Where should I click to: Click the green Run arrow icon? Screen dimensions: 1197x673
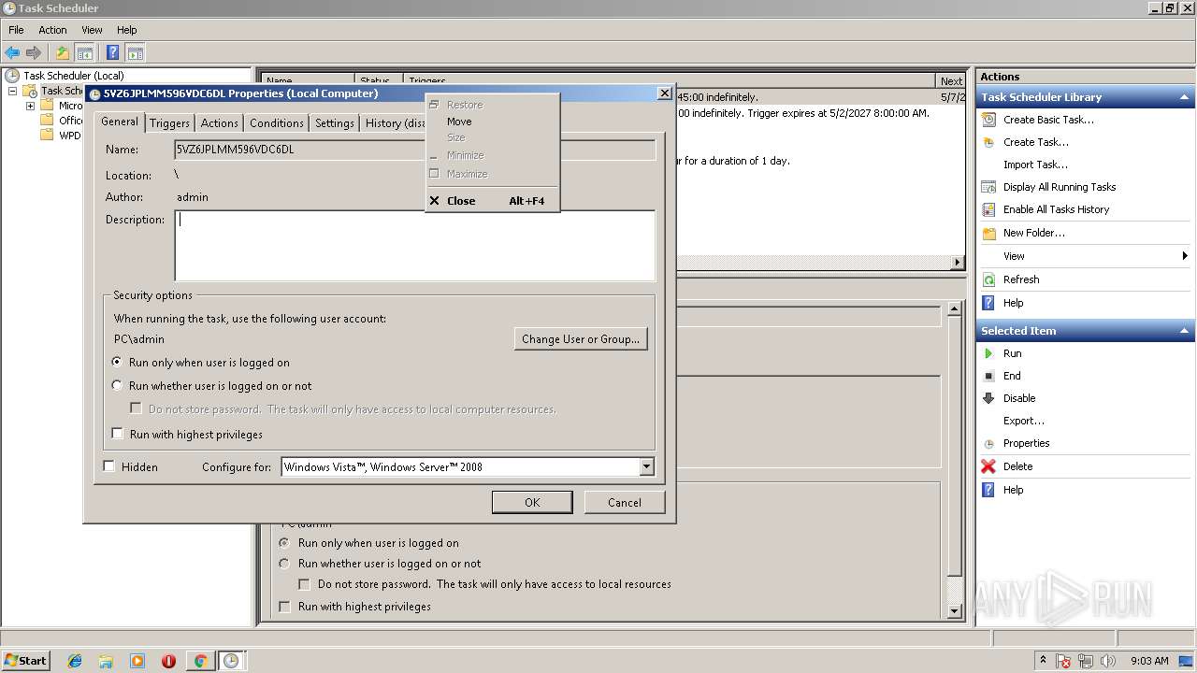click(988, 353)
